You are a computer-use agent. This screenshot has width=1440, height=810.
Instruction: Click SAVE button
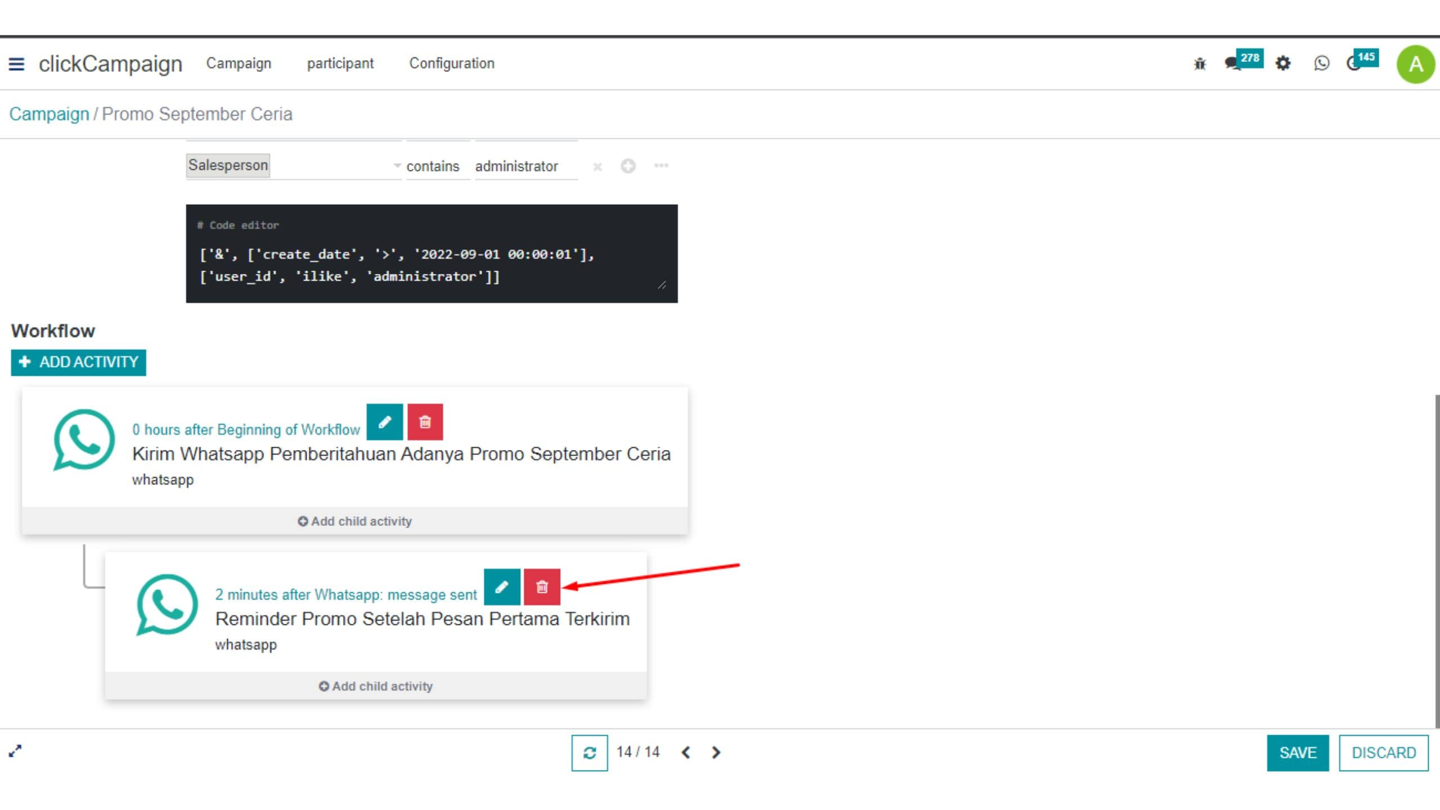click(x=1298, y=753)
